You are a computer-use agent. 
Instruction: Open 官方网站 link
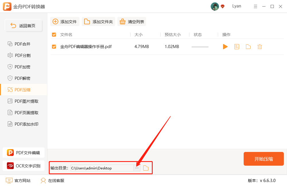point(18,181)
